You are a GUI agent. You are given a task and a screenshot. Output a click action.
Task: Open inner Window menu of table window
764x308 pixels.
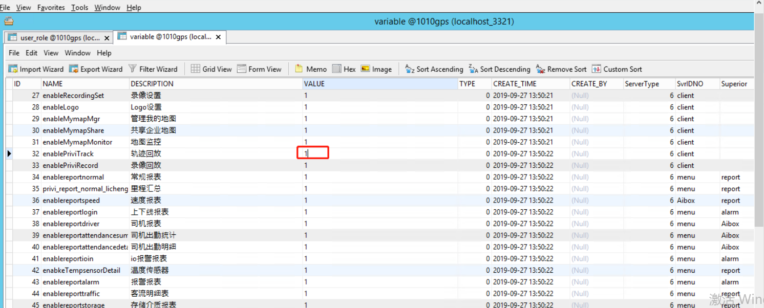tap(78, 53)
